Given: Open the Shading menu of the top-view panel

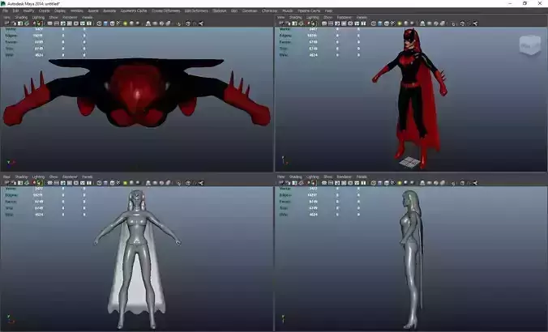Looking at the screenshot, I should pos(21,17).
